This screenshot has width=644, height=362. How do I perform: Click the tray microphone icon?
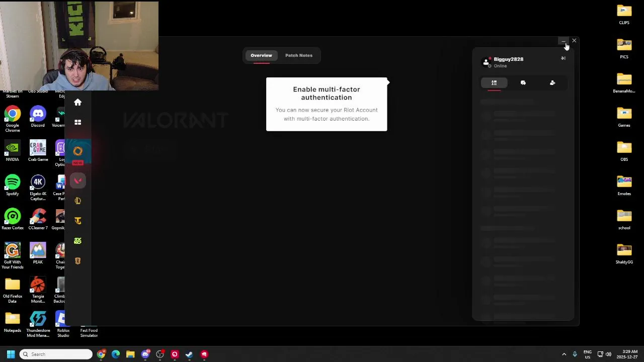(x=575, y=354)
